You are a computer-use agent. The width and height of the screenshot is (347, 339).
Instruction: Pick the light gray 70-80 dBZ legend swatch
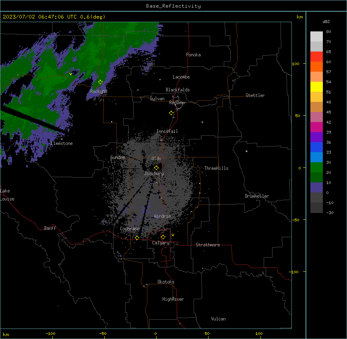click(316, 37)
